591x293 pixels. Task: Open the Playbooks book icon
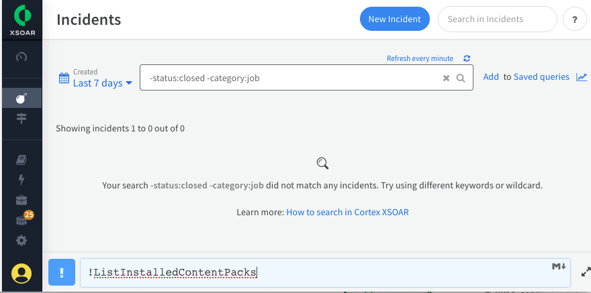21,160
